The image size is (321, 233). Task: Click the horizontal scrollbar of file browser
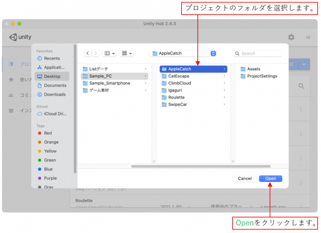(201, 166)
